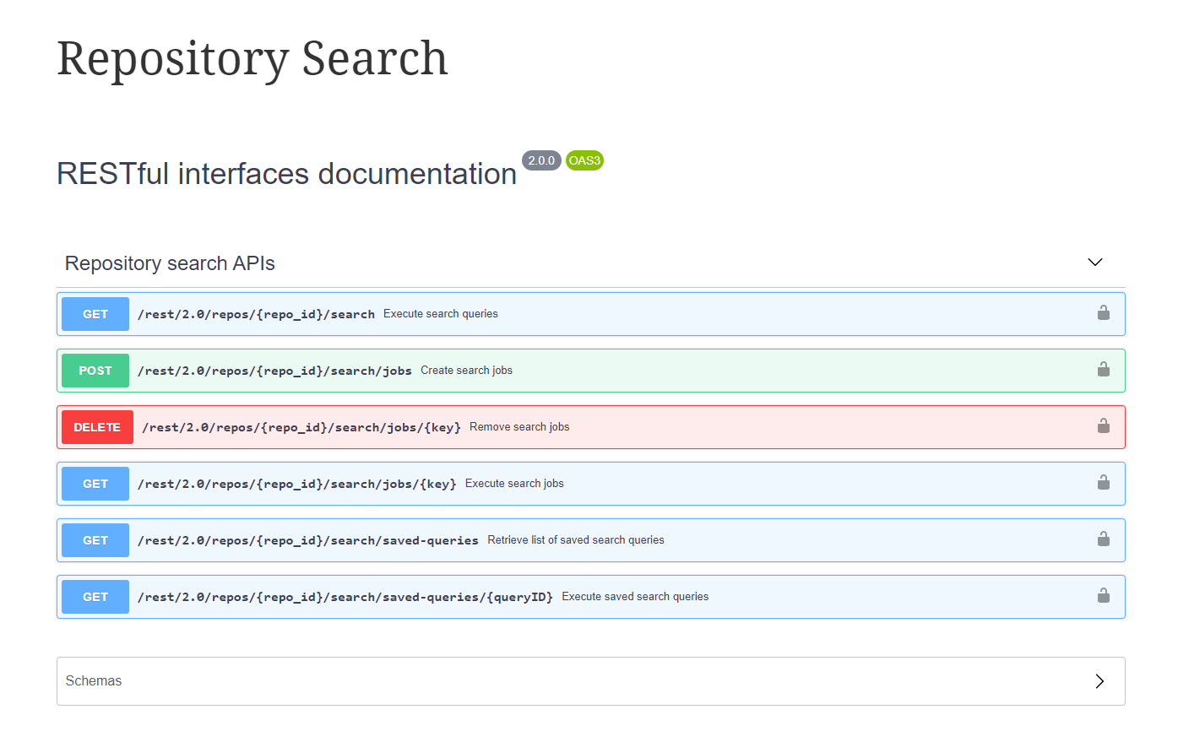Open the search/saved-queries path link
1178x753 pixels.
point(308,540)
